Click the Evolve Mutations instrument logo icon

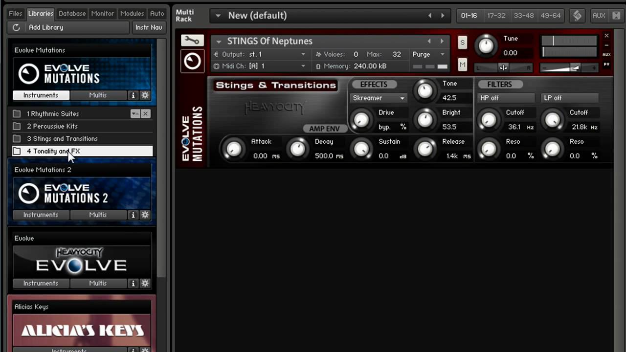click(192, 61)
